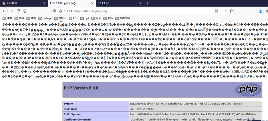Switch to the 10.1.1.7/ tab
Screen dimensions: 268x121
[x=120, y=3]
